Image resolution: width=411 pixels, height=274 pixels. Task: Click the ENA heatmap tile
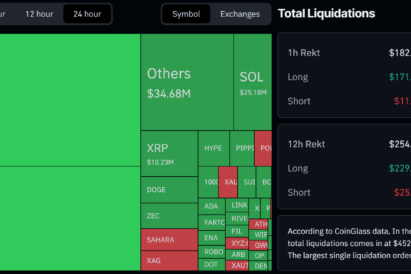click(211, 236)
